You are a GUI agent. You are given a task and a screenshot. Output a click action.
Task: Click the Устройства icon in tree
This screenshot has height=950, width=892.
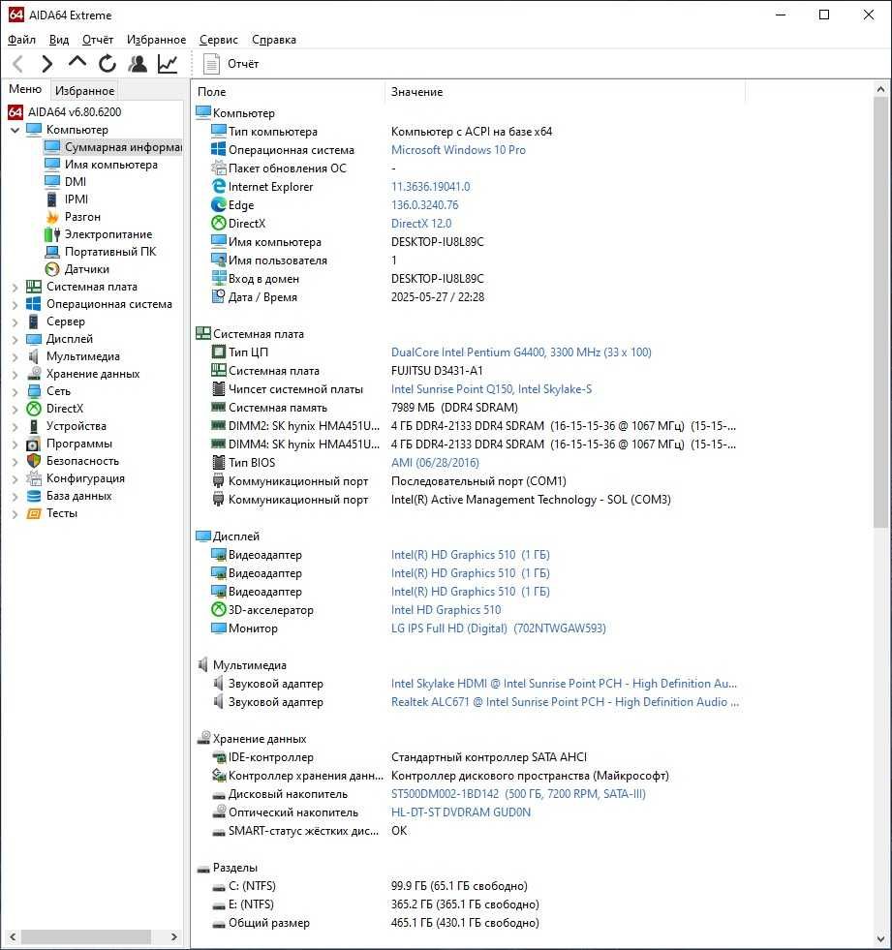click(x=34, y=426)
